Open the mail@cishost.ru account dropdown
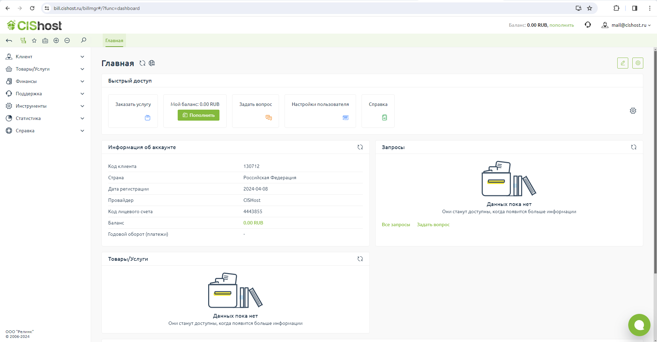This screenshot has height=342, width=657. click(626, 25)
